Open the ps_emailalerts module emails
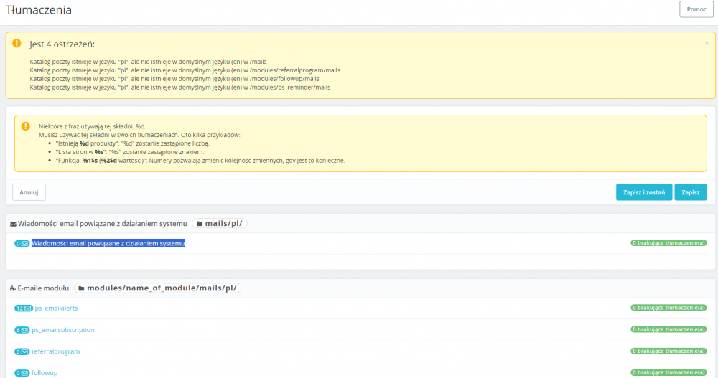718x378 pixels. (x=56, y=308)
